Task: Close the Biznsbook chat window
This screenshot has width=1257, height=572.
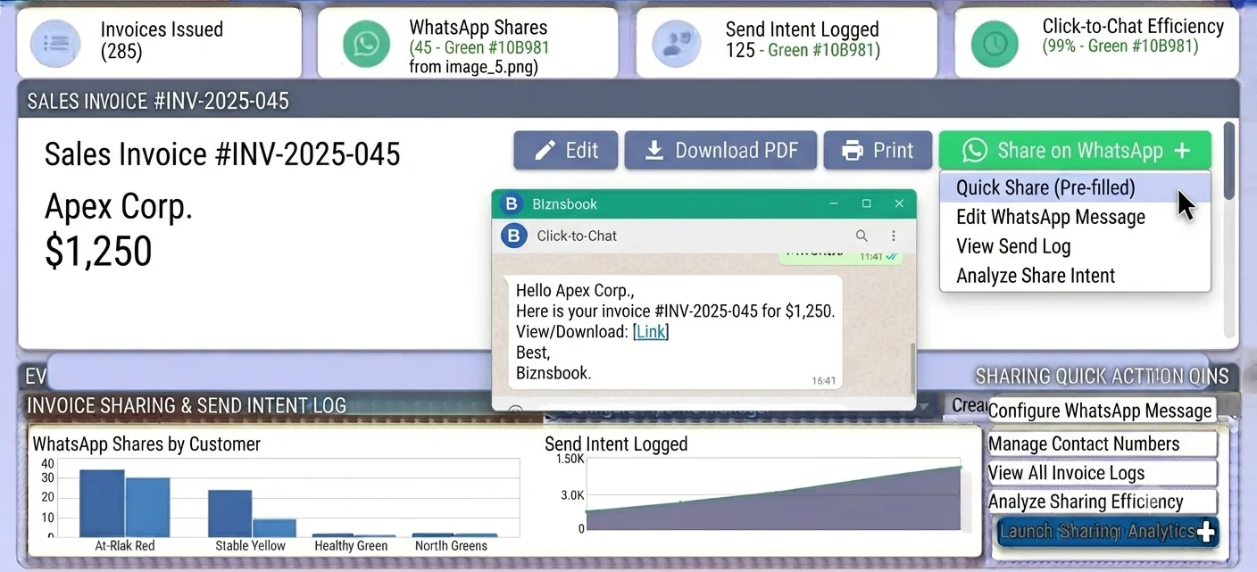Action: click(x=900, y=203)
